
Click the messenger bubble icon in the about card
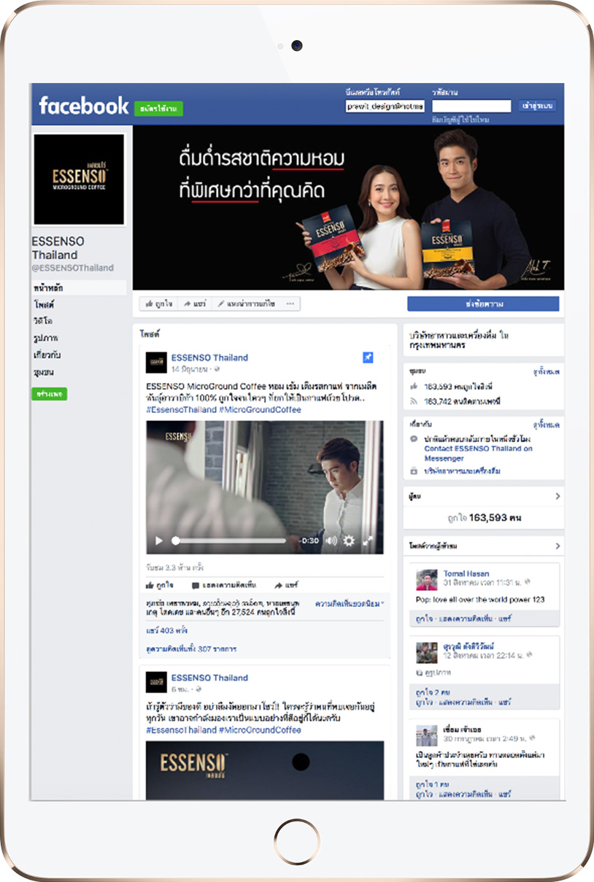tap(414, 439)
